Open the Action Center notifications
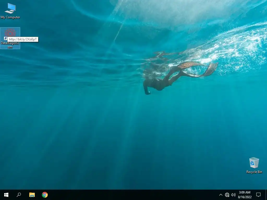Image resolution: width=267 pixels, height=200 pixels. [258, 195]
